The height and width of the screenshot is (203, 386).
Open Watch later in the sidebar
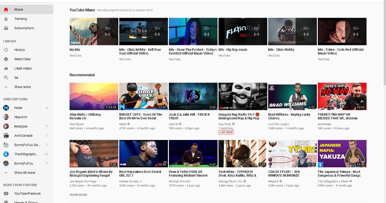[27, 59]
